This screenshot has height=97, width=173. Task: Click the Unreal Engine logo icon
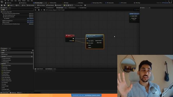[x=2, y=2]
